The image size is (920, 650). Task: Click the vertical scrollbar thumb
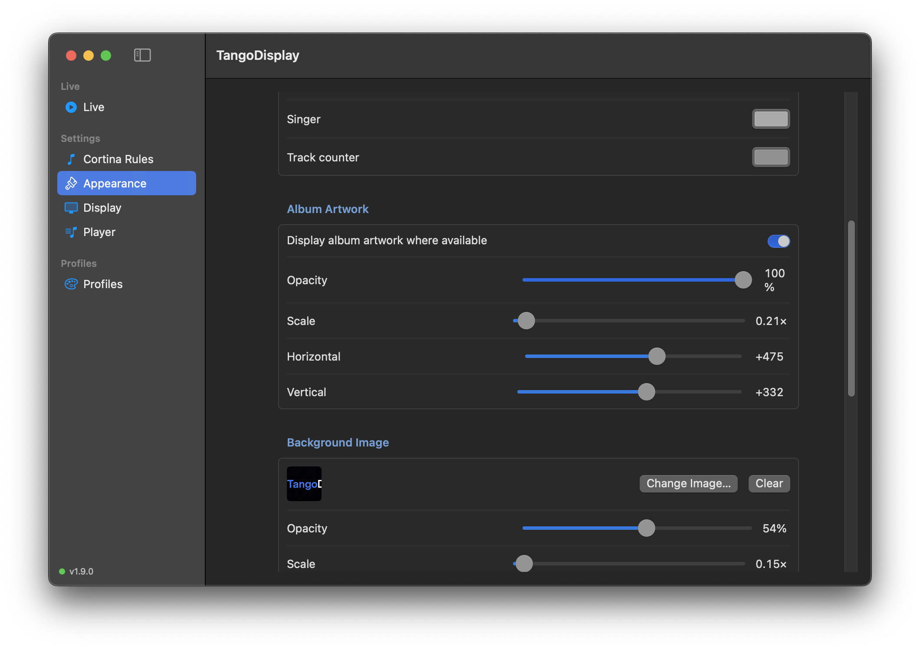click(x=851, y=309)
